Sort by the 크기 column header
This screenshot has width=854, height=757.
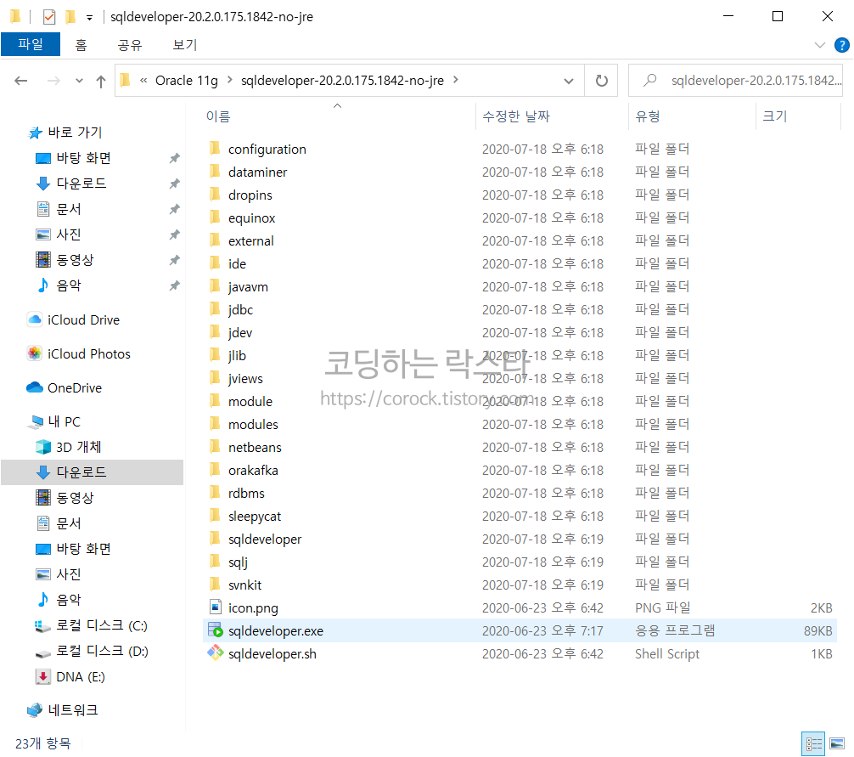click(x=774, y=116)
